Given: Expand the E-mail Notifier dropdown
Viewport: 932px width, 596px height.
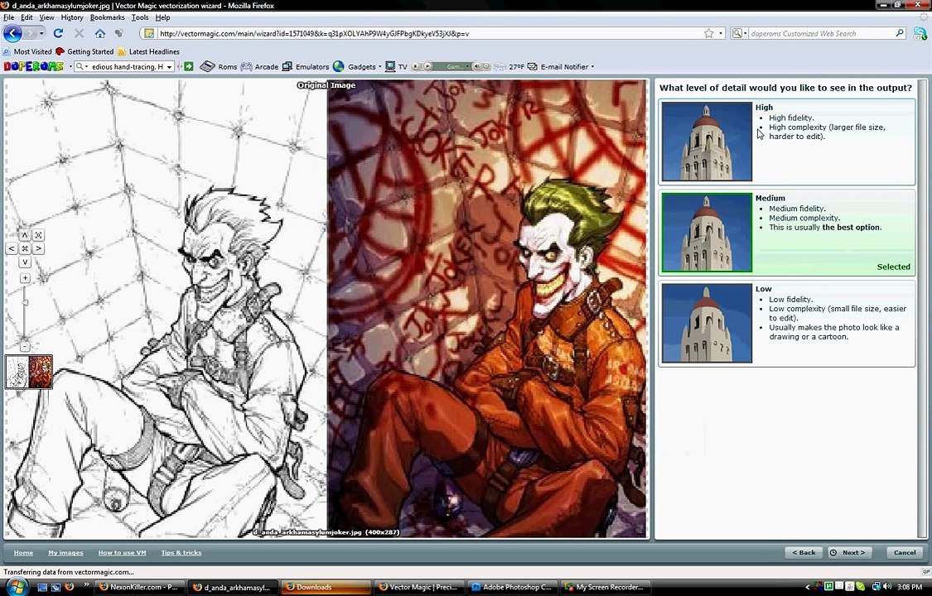Looking at the screenshot, I should 592,66.
